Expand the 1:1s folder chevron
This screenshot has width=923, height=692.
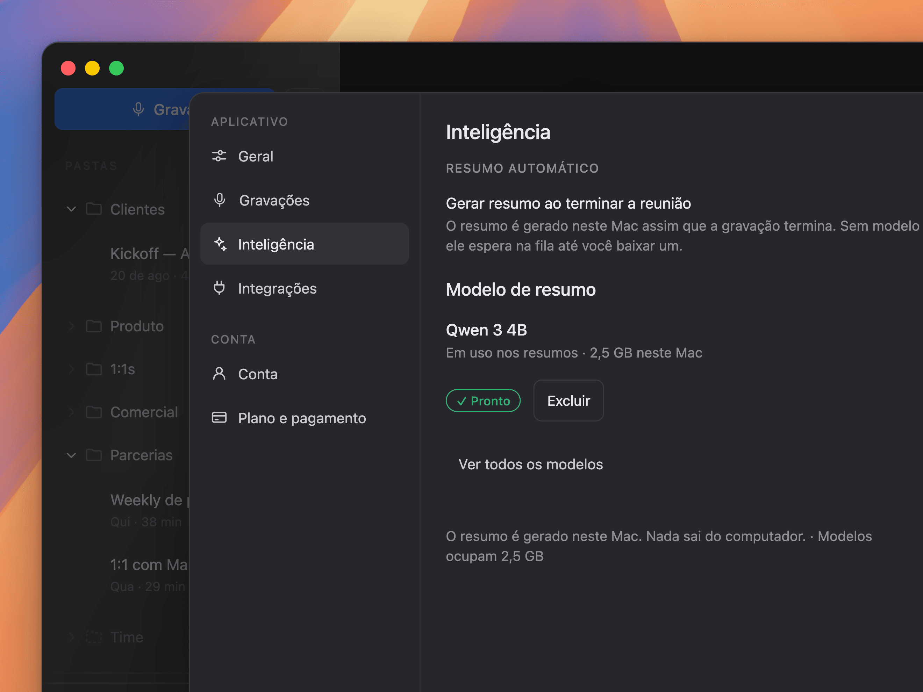(71, 369)
